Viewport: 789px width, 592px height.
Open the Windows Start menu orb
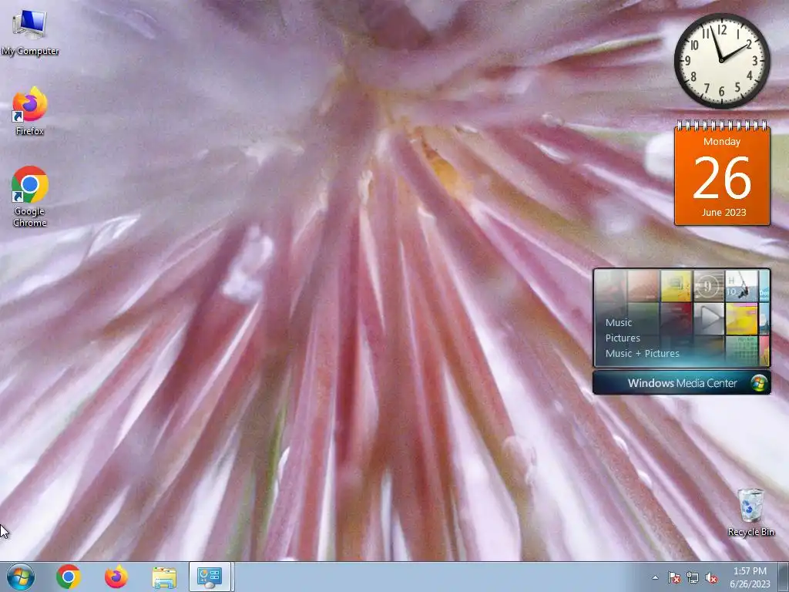pos(21,577)
